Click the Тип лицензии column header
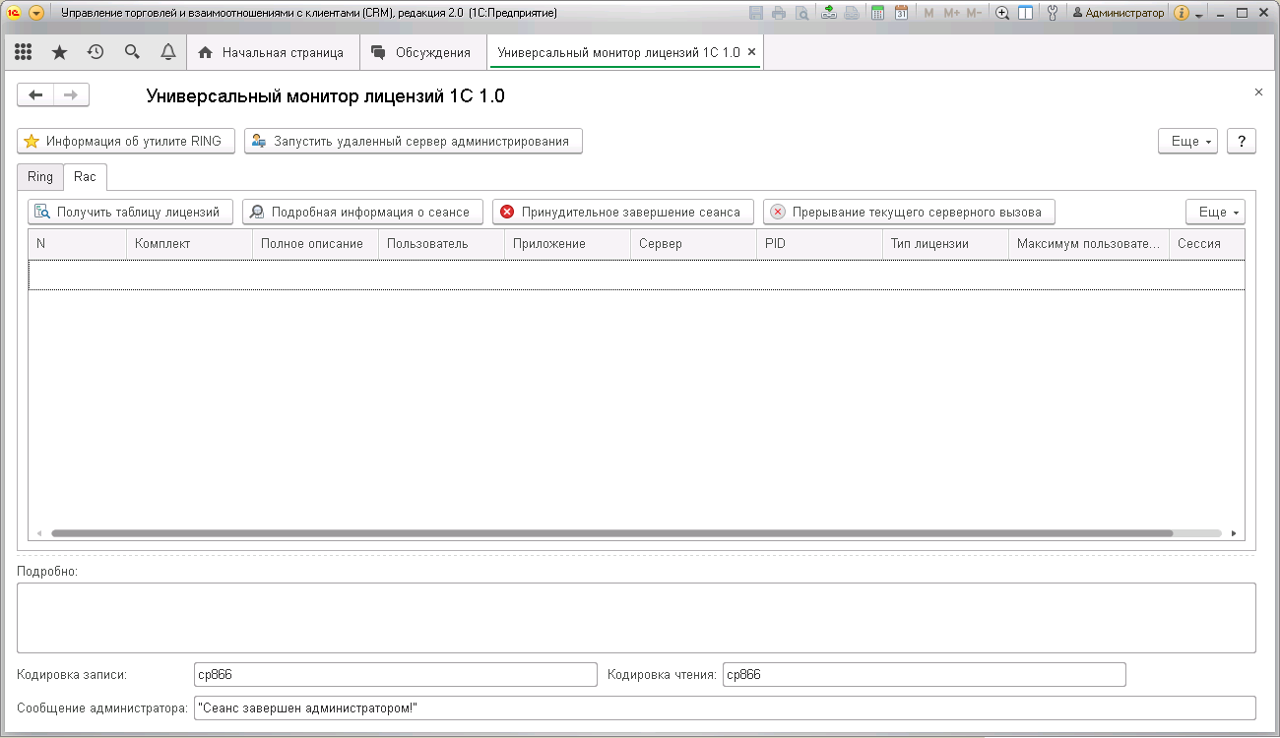The width and height of the screenshot is (1280, 738). [x=945, y=243]
